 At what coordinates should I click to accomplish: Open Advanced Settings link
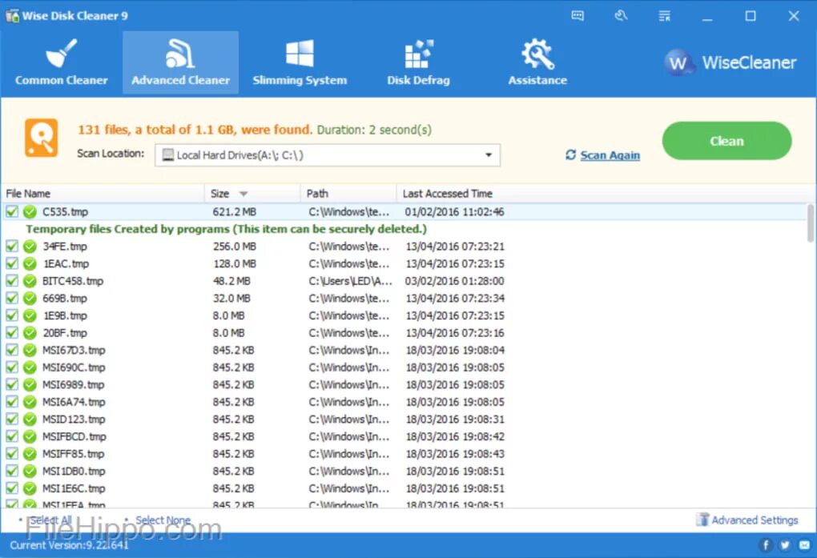755,520
